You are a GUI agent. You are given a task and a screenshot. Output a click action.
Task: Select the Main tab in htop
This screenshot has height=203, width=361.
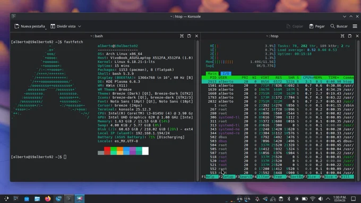click(212, 73)
